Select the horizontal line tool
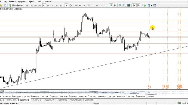Viewport: 188px width, 105px height. 97,5
